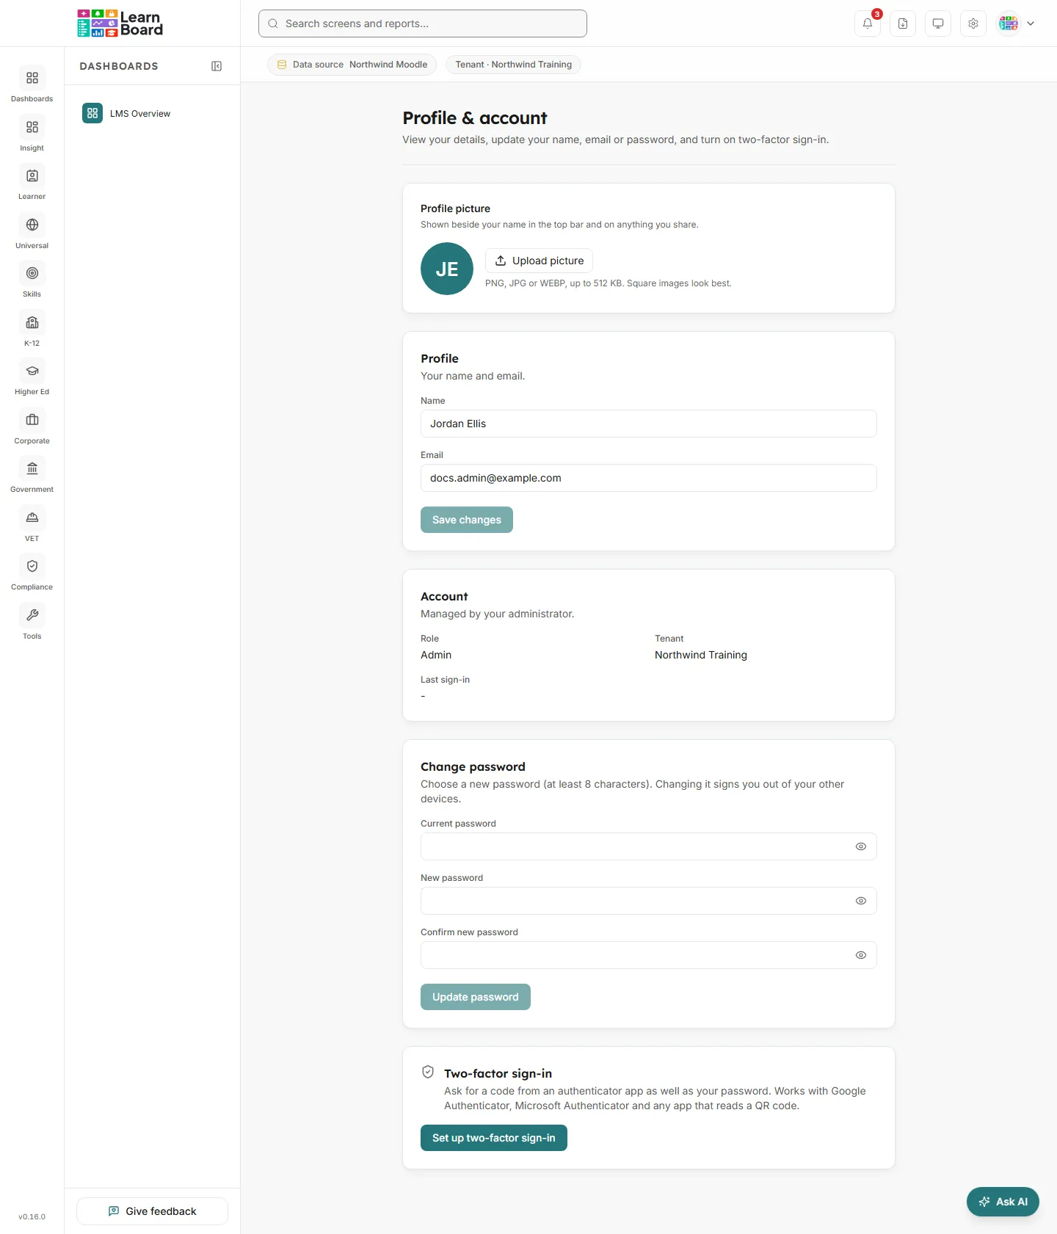Open the Tenant Northwind Training selector
1057x1234 pixels.
(x=514, y=65)
